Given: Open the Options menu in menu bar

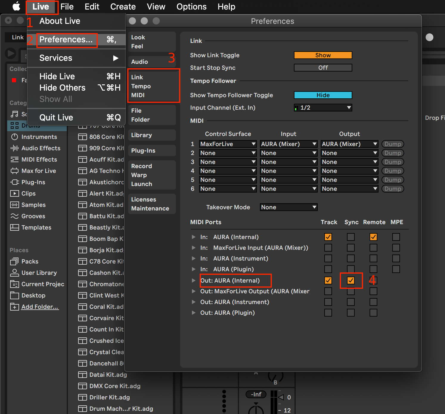Looking at the screenshot, I should (191, 7).
